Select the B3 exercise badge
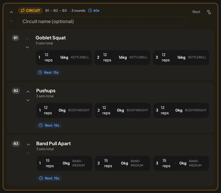Screen dimensions: 221x193 point(16,143)
